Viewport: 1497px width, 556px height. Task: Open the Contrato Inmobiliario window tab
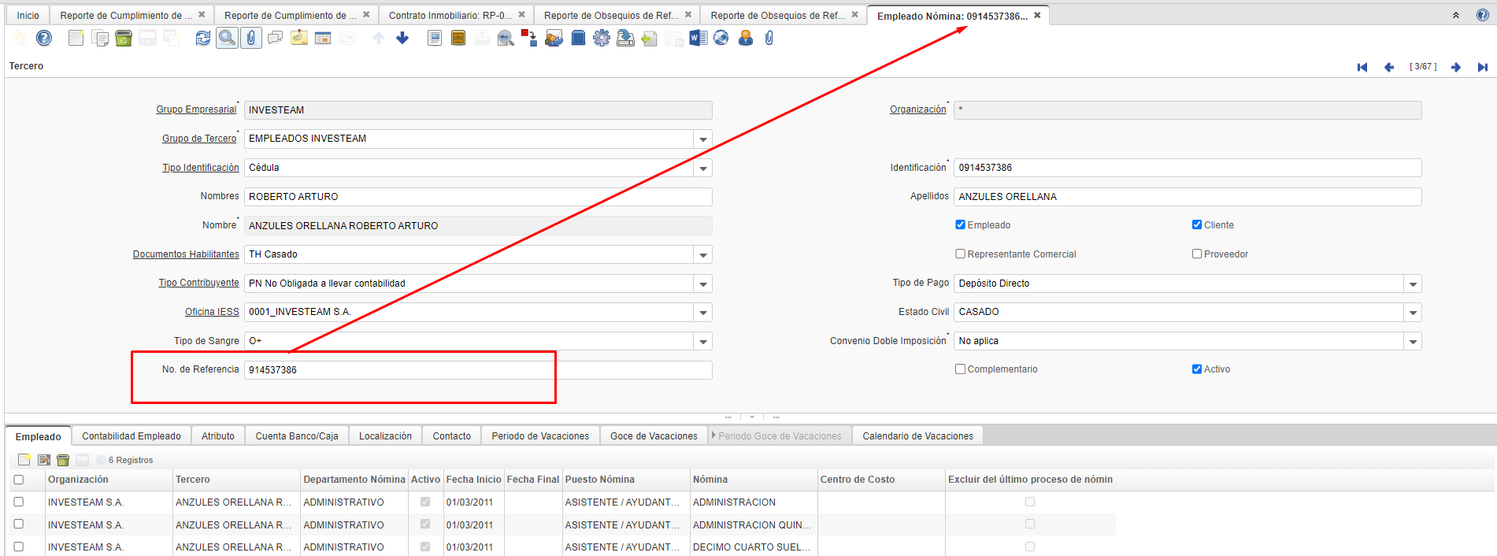[450, 15]
